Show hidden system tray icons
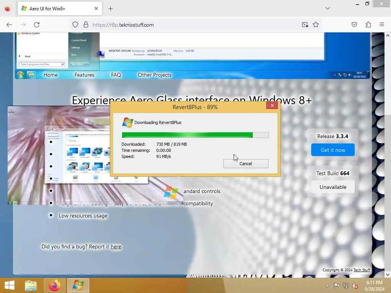 [327, 286]
